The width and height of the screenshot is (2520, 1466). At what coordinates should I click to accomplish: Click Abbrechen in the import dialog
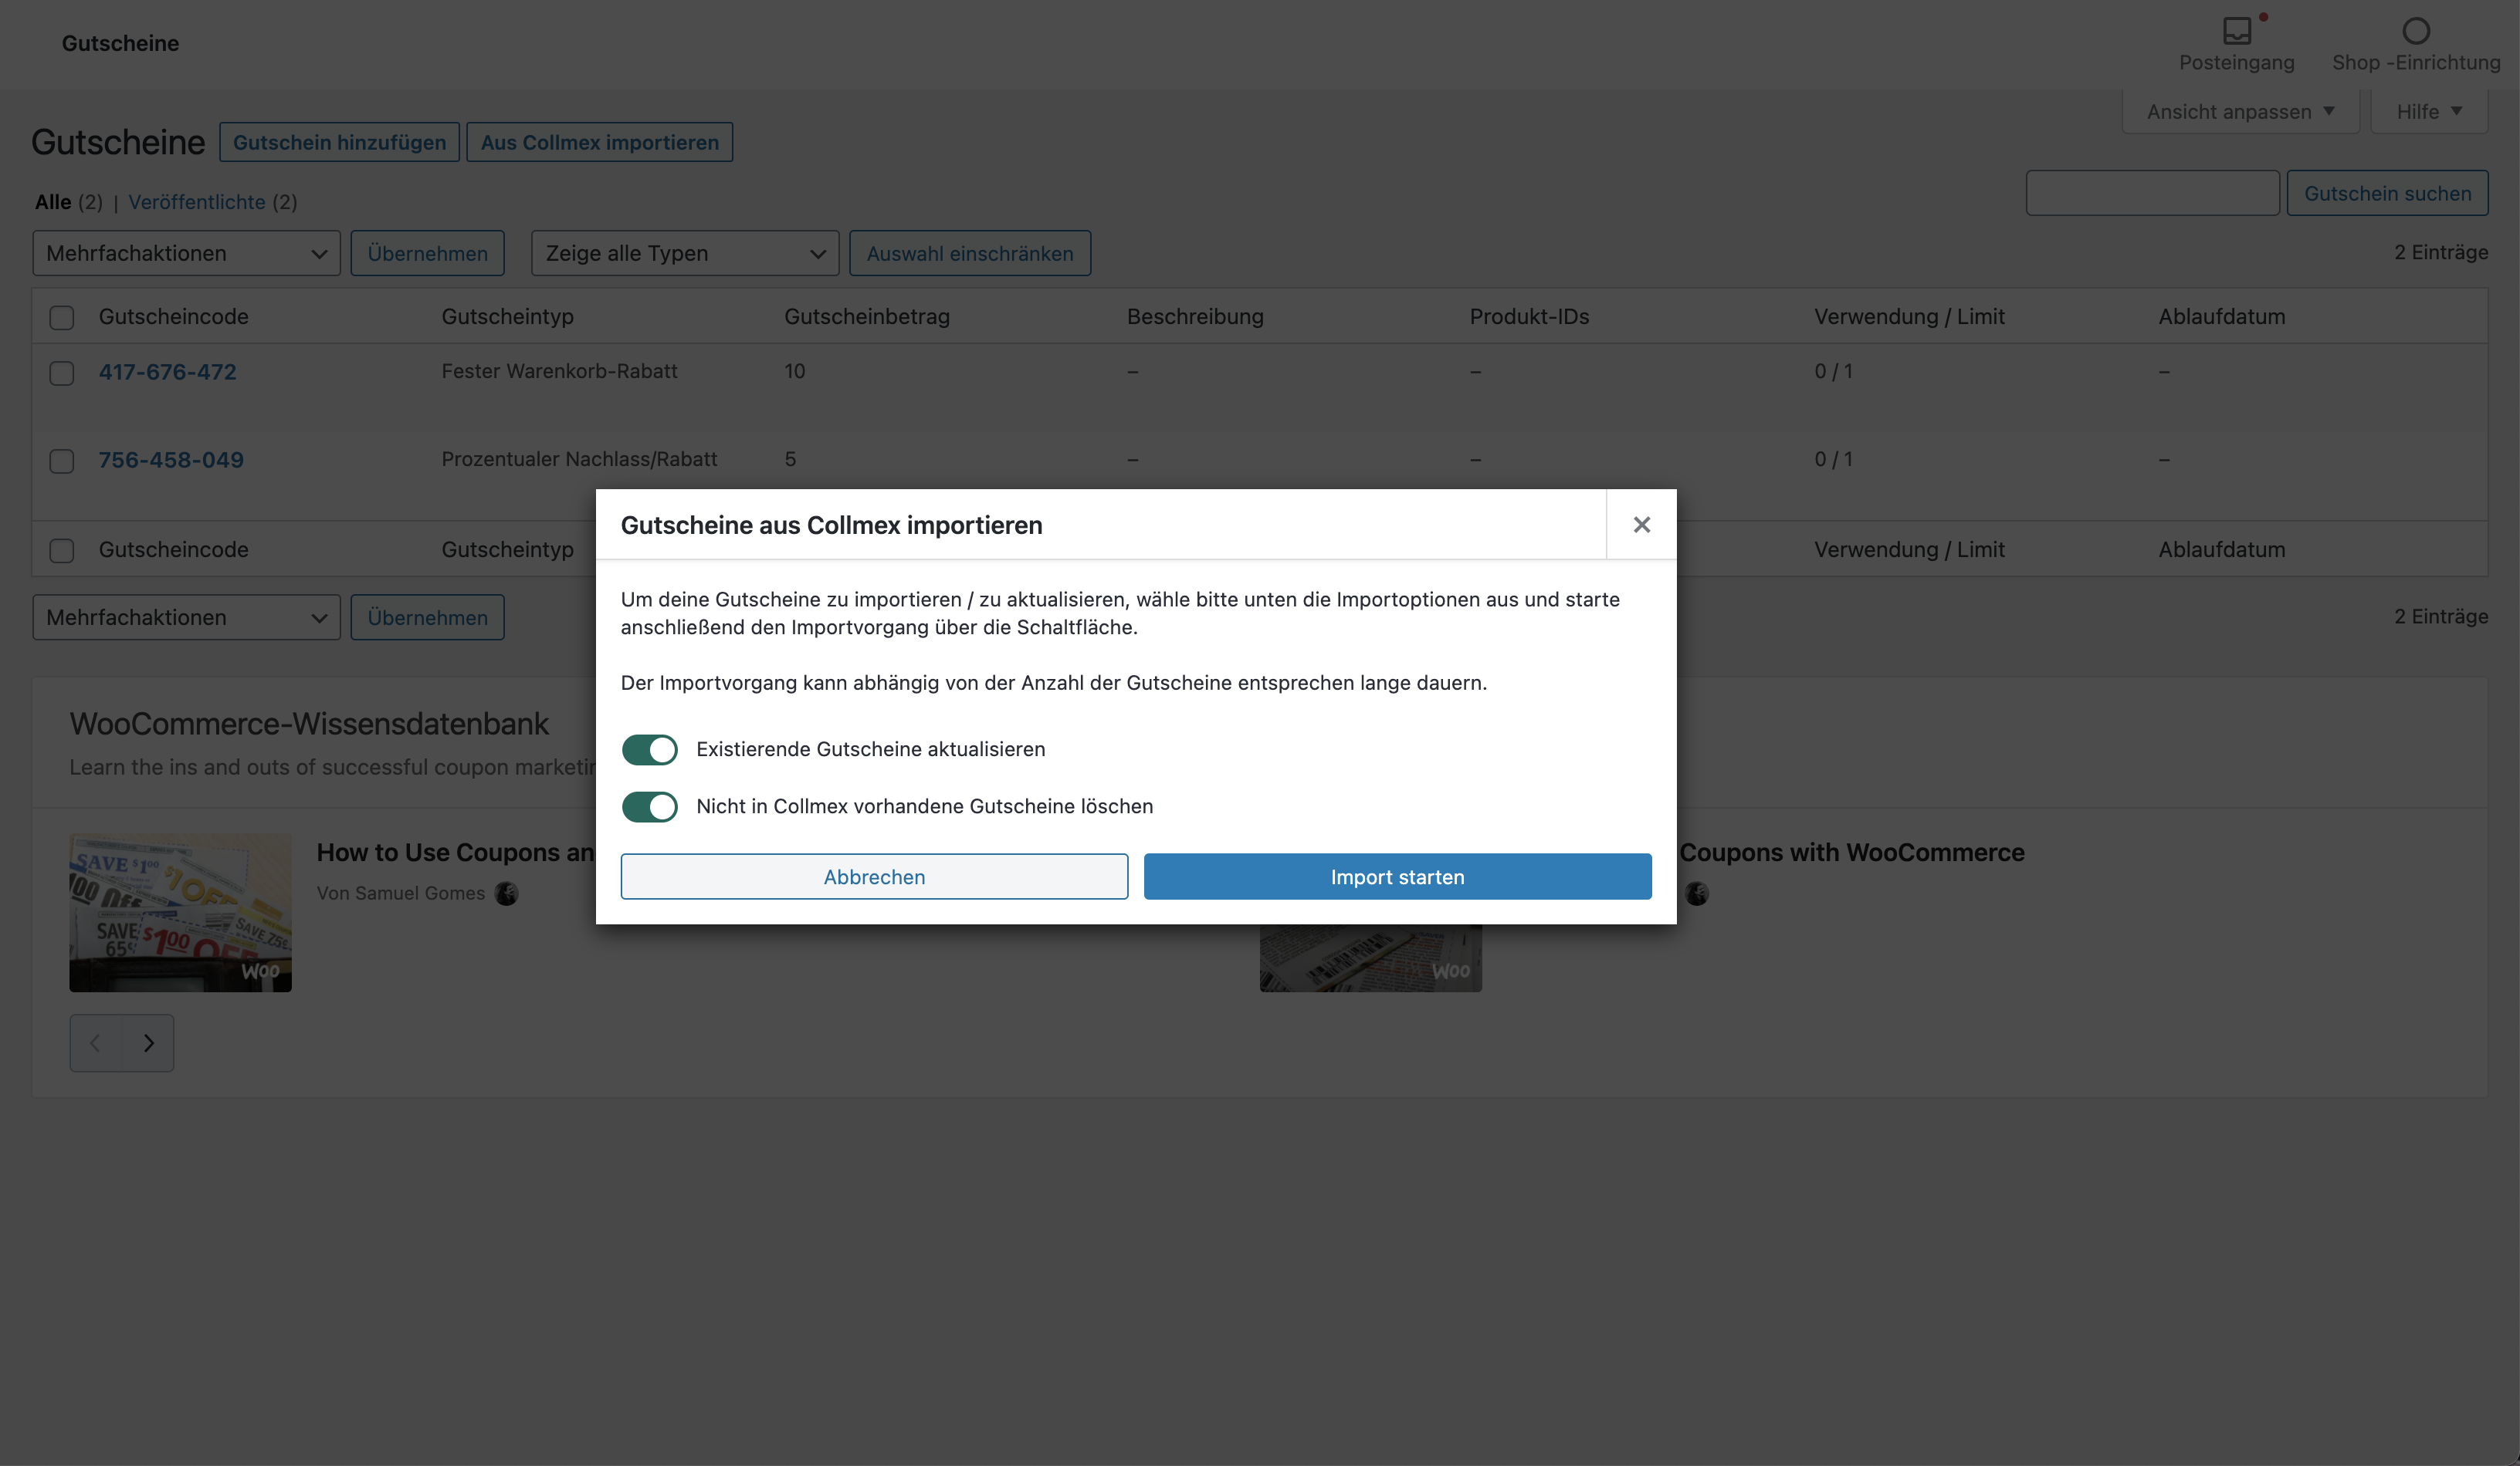[x=874, y=877]
